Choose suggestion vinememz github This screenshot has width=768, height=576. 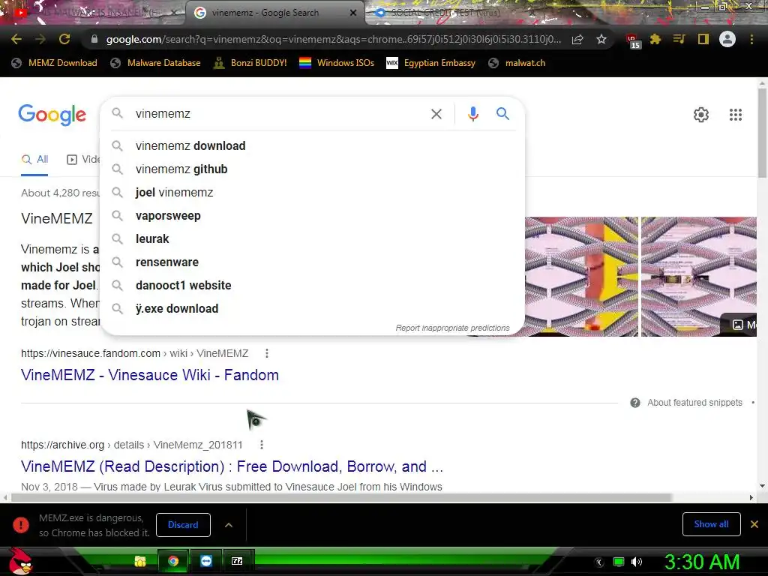[x=313, y=169]
